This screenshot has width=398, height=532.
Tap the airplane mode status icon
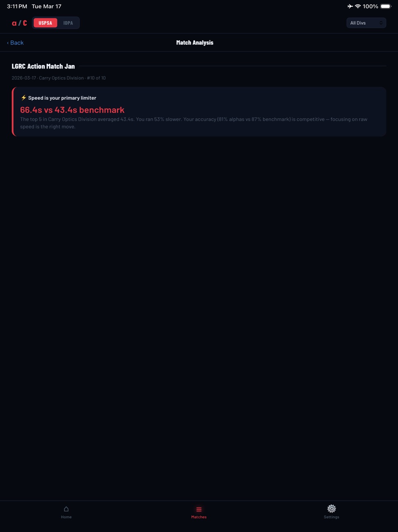coord(350,6)
